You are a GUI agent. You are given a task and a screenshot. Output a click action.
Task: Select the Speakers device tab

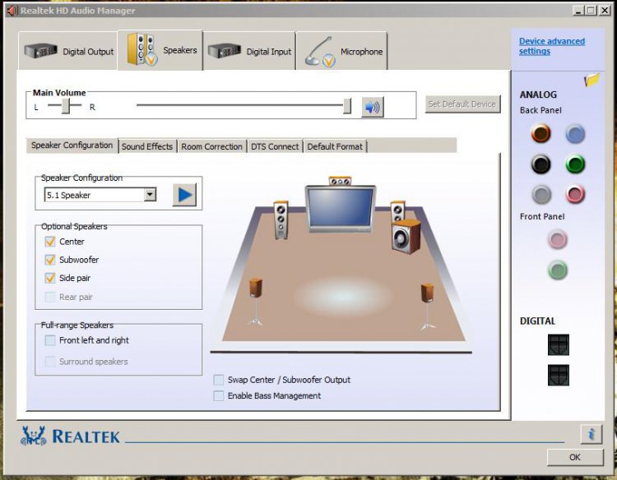(160, 50)
